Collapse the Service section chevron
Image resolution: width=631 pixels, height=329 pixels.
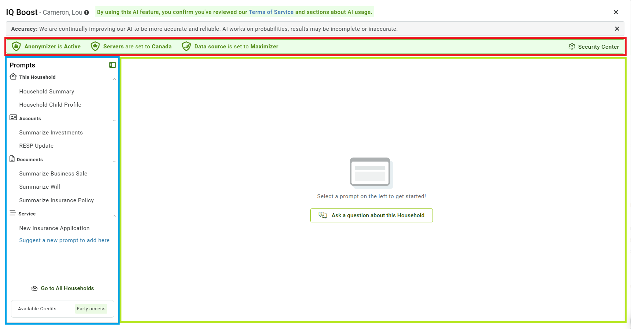pos(114,216)
